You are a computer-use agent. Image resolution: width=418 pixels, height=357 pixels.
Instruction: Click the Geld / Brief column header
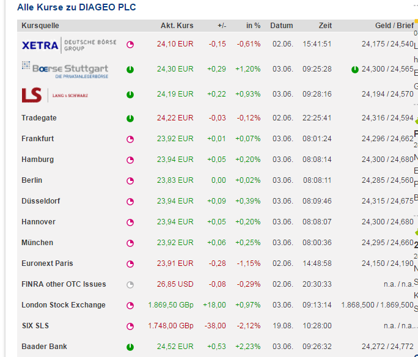(x=395, y=26)
